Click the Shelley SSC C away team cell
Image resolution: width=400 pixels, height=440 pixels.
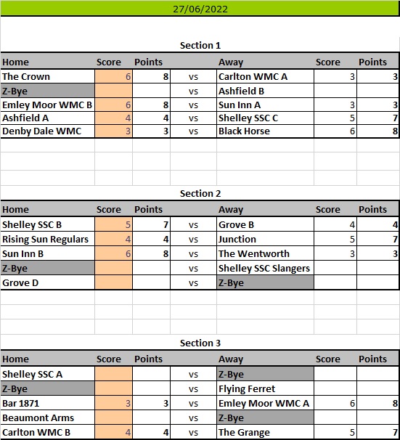(265, 118)
